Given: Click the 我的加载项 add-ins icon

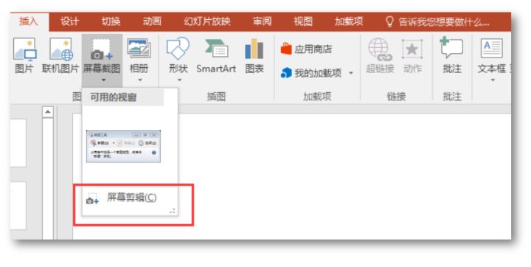Looking at the screenshot, I should click(286, 73).
